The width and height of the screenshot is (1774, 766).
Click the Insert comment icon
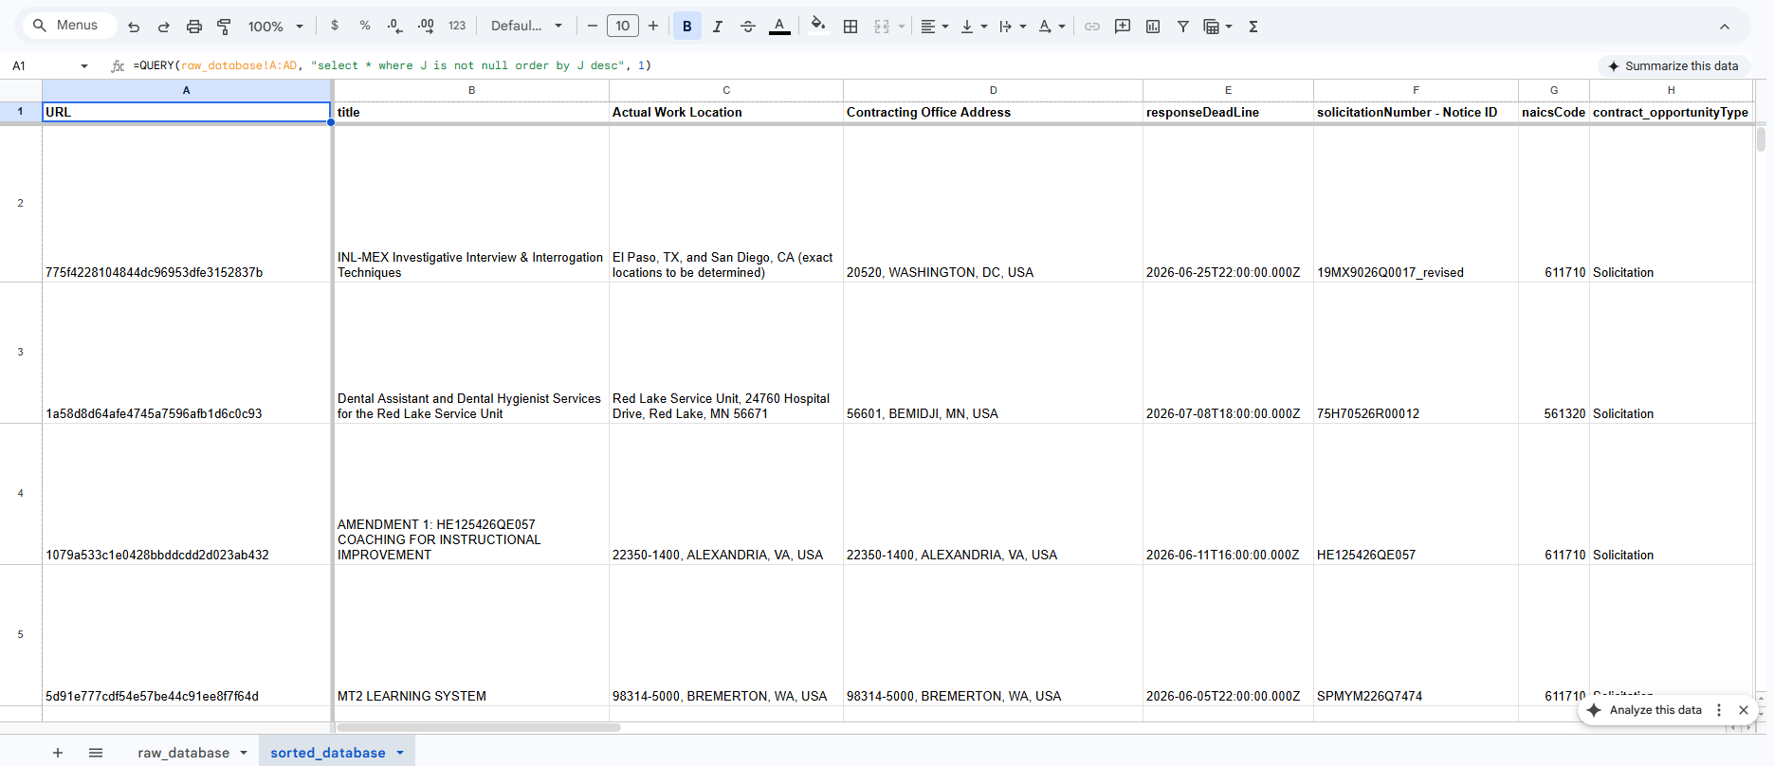point(1122,26)
